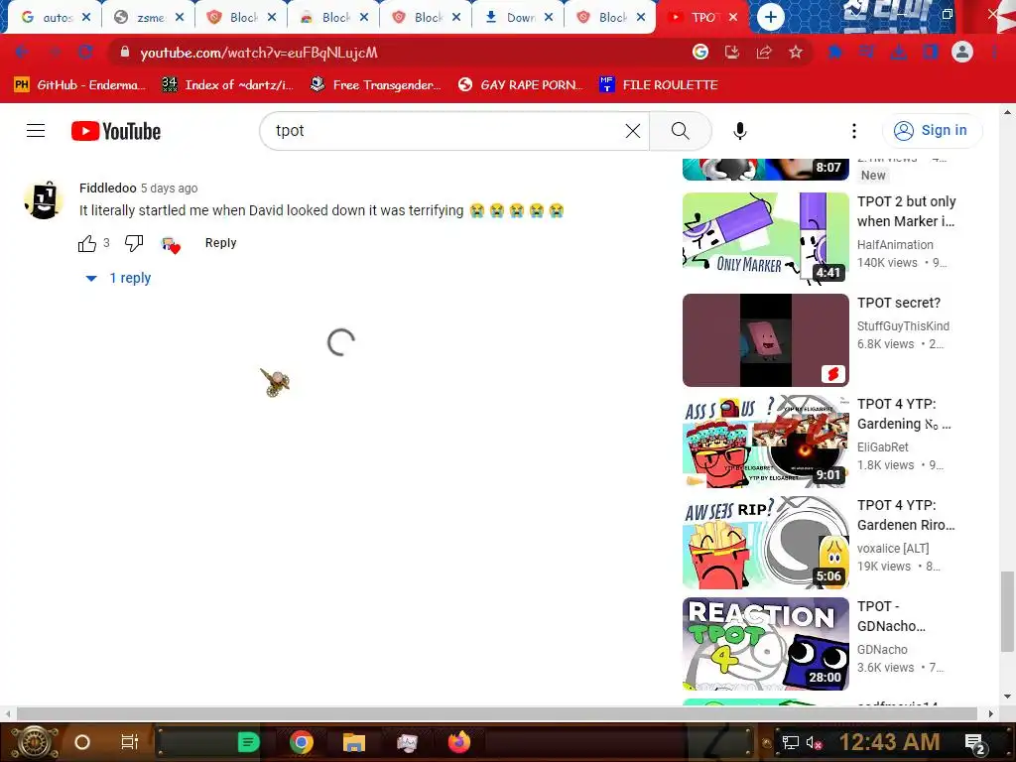Image resolution: width=1016 pixels, height=762 pixels.
Task: Open the 'GitHub - Enderma...' bookmark
Action: (x=80, y=85)
